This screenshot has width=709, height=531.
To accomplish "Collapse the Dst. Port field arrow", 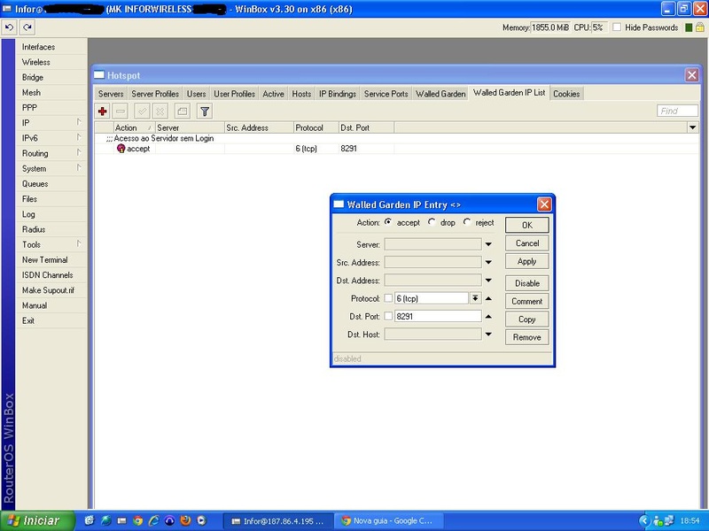I will (488, 316).
